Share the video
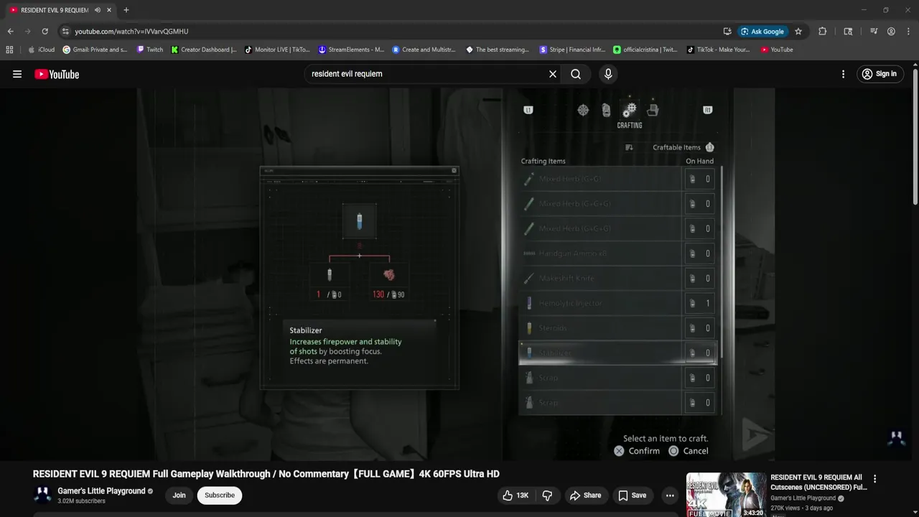The image size is (919, 517). [x=585, y=495]
